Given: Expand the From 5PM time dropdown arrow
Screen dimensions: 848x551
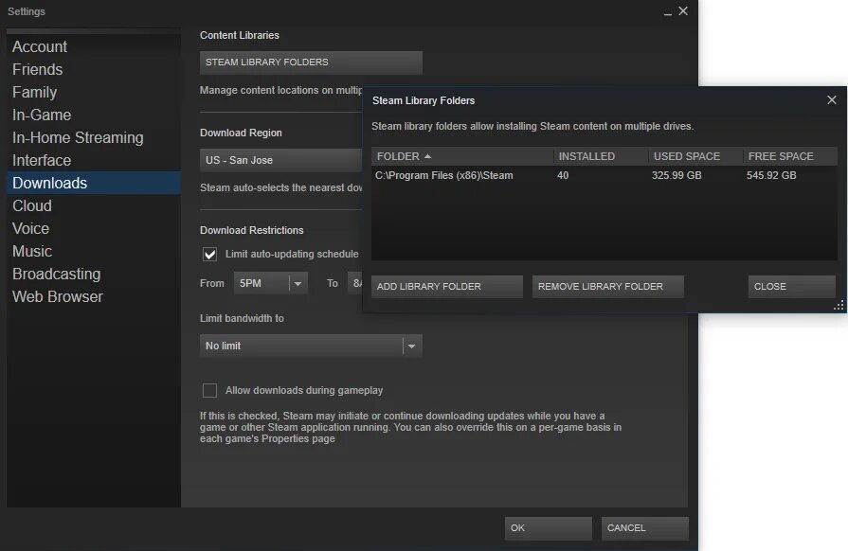Looking at the screenshot, I should tap(298, 284).
